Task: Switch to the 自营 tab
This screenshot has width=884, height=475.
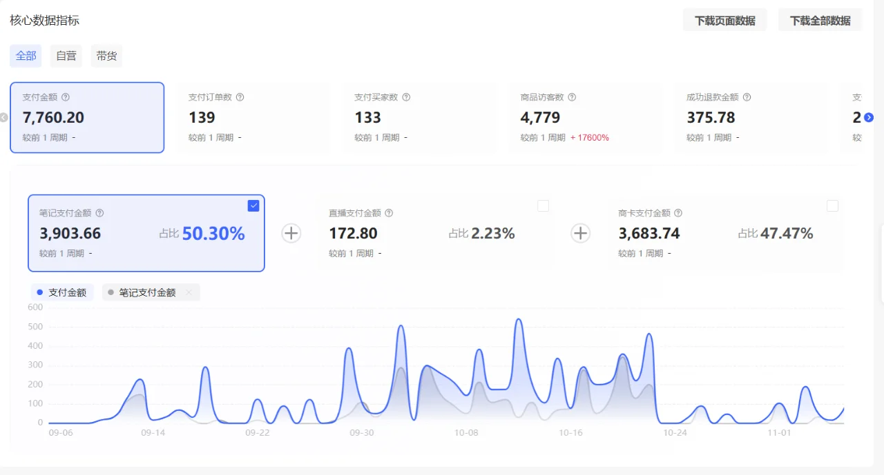Action: 66,56
